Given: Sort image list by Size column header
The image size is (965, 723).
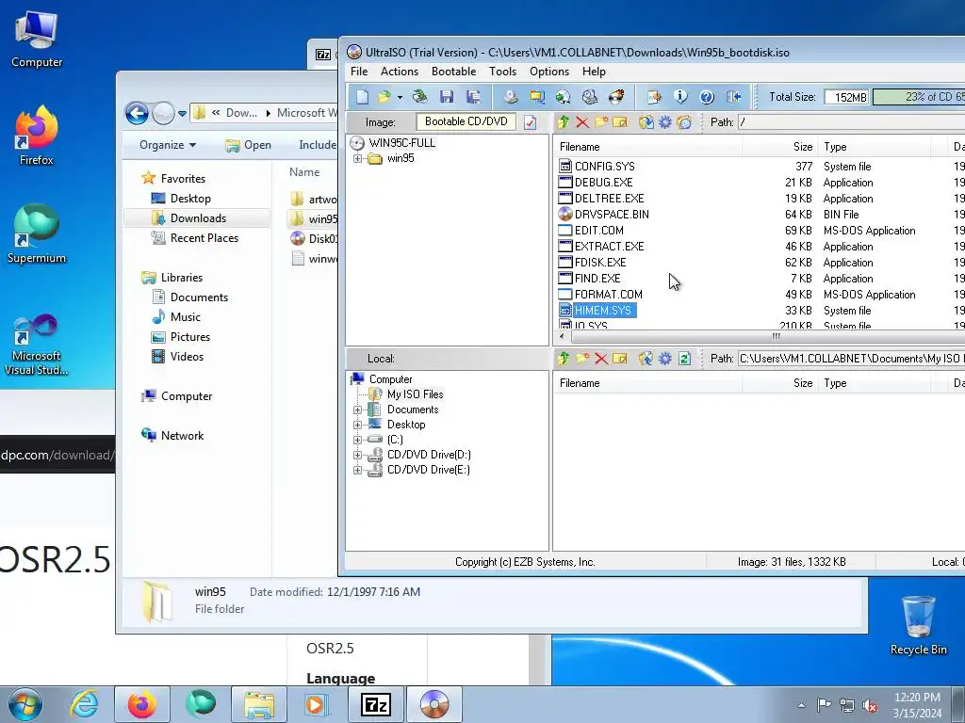Looking at the screenshot, I should click(780, 147).
